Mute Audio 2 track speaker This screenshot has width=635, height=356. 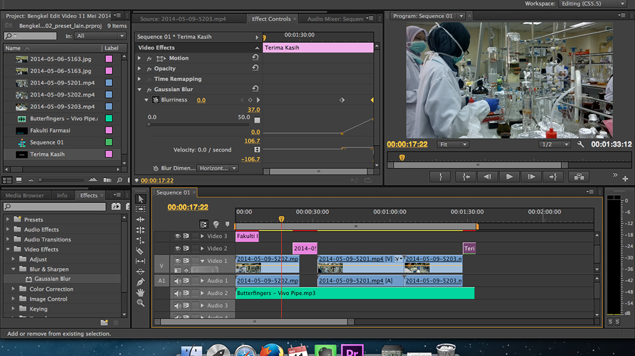pyautogui.click(x=177, y=293)
